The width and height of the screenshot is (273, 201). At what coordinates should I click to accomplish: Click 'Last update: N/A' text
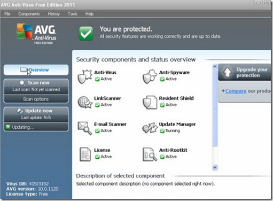coord(36,118)
